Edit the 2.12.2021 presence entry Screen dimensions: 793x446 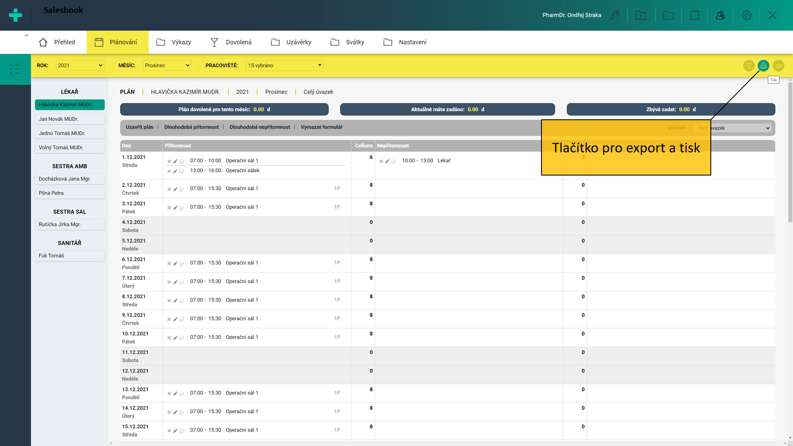[175, 189]
